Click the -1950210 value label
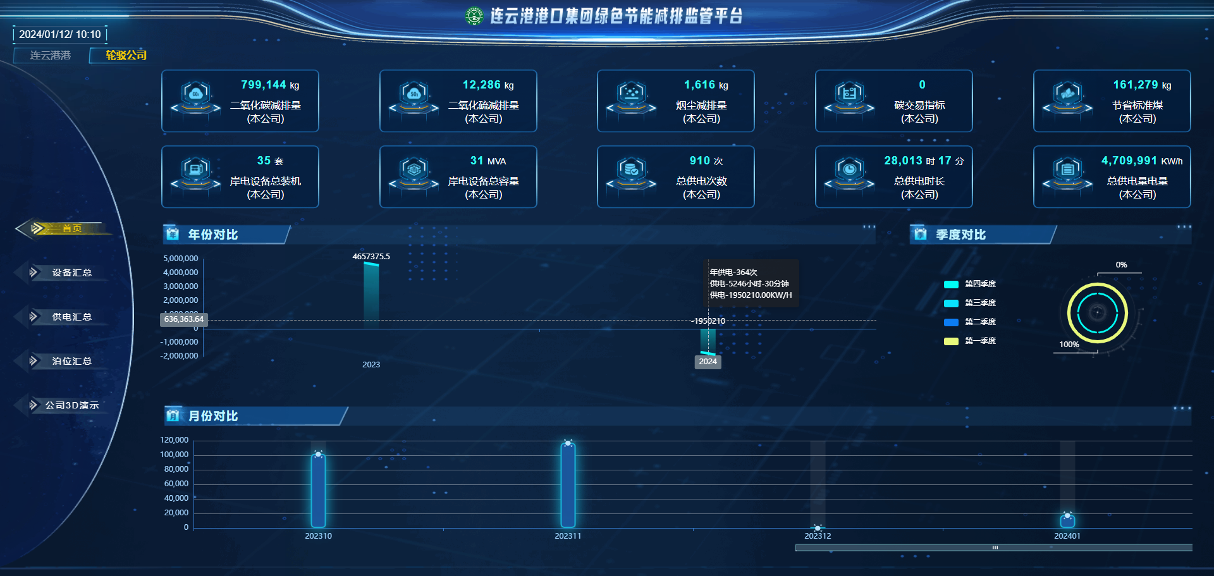The image size is (1214, 576). 709,321
